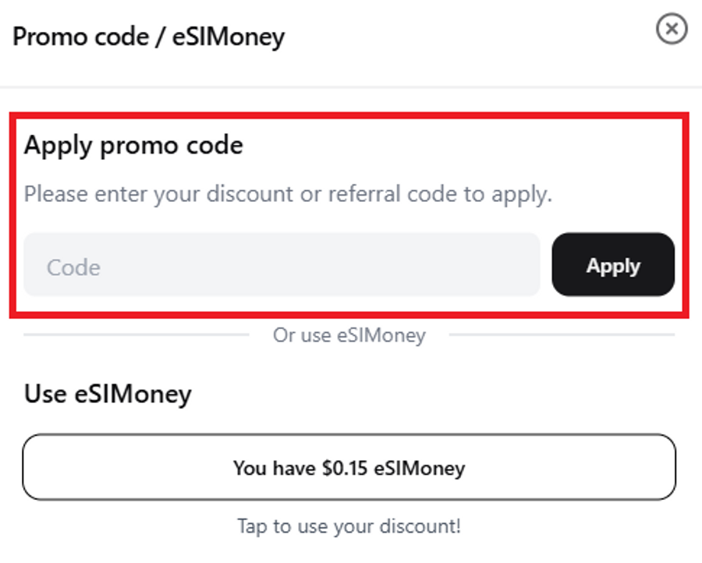Screen dimensions: 702x563
Task: Click the 'Tap to use your discount!' text
Action: (x=349, y=526)
